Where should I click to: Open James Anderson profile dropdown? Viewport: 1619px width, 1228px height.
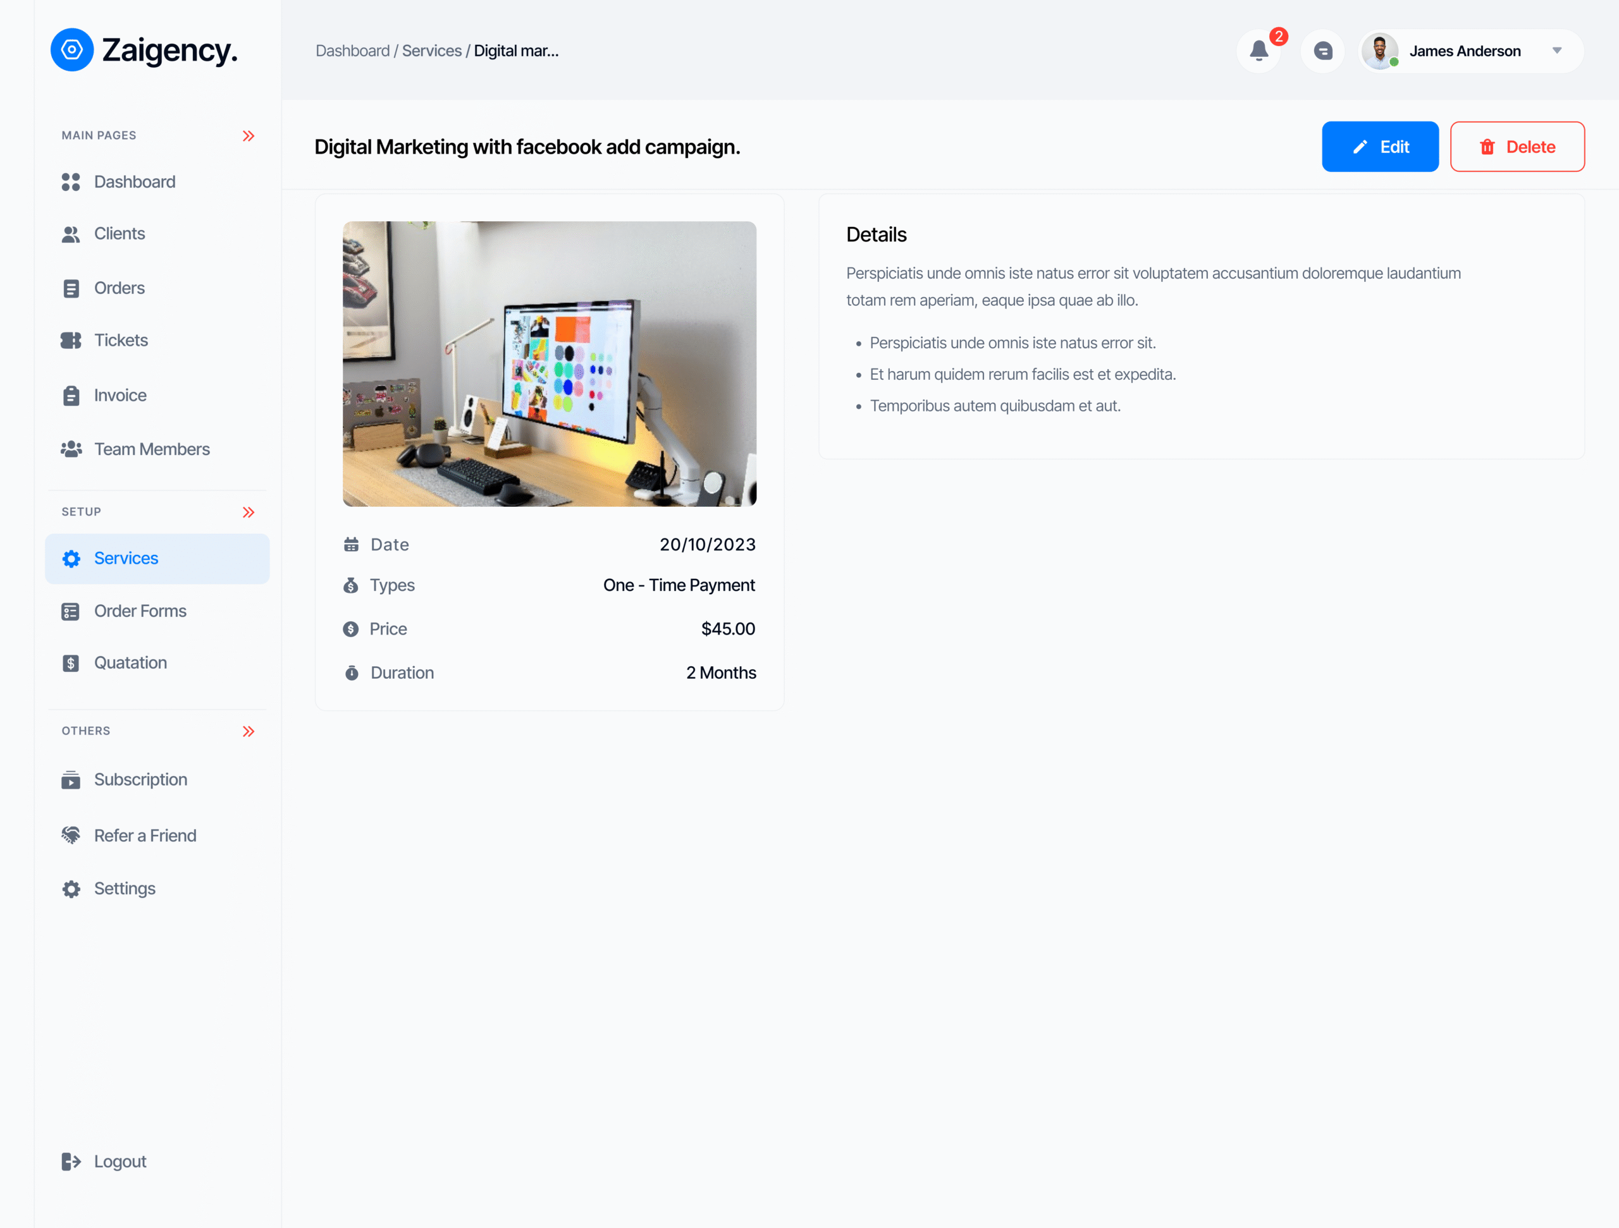pos(1556,51)
